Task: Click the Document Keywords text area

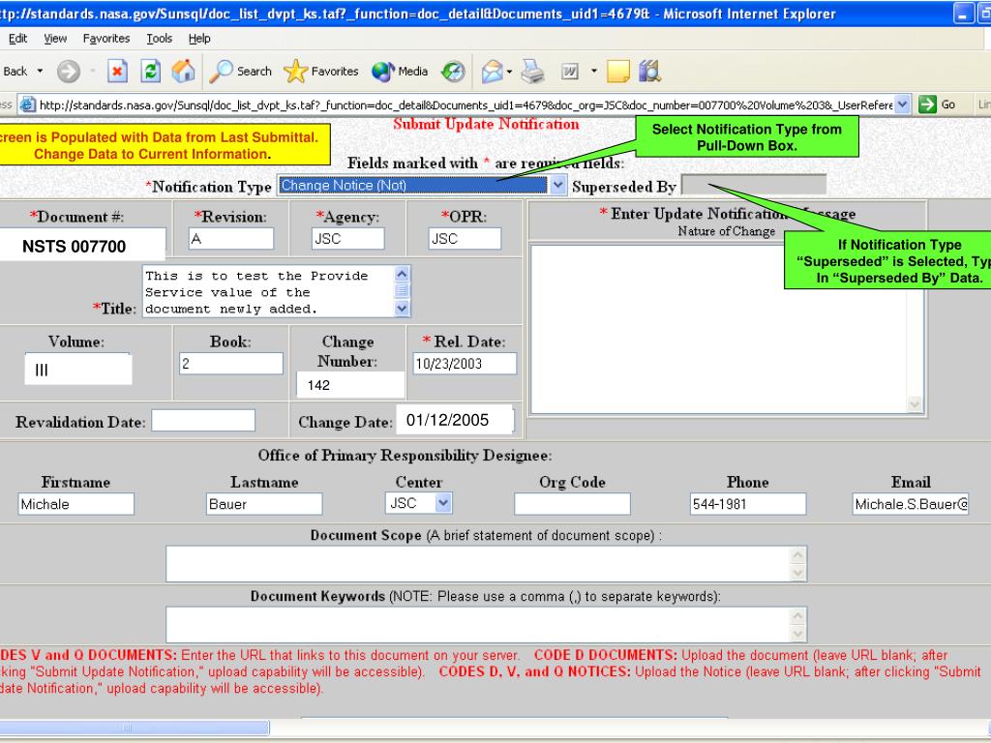Action: 486,624
